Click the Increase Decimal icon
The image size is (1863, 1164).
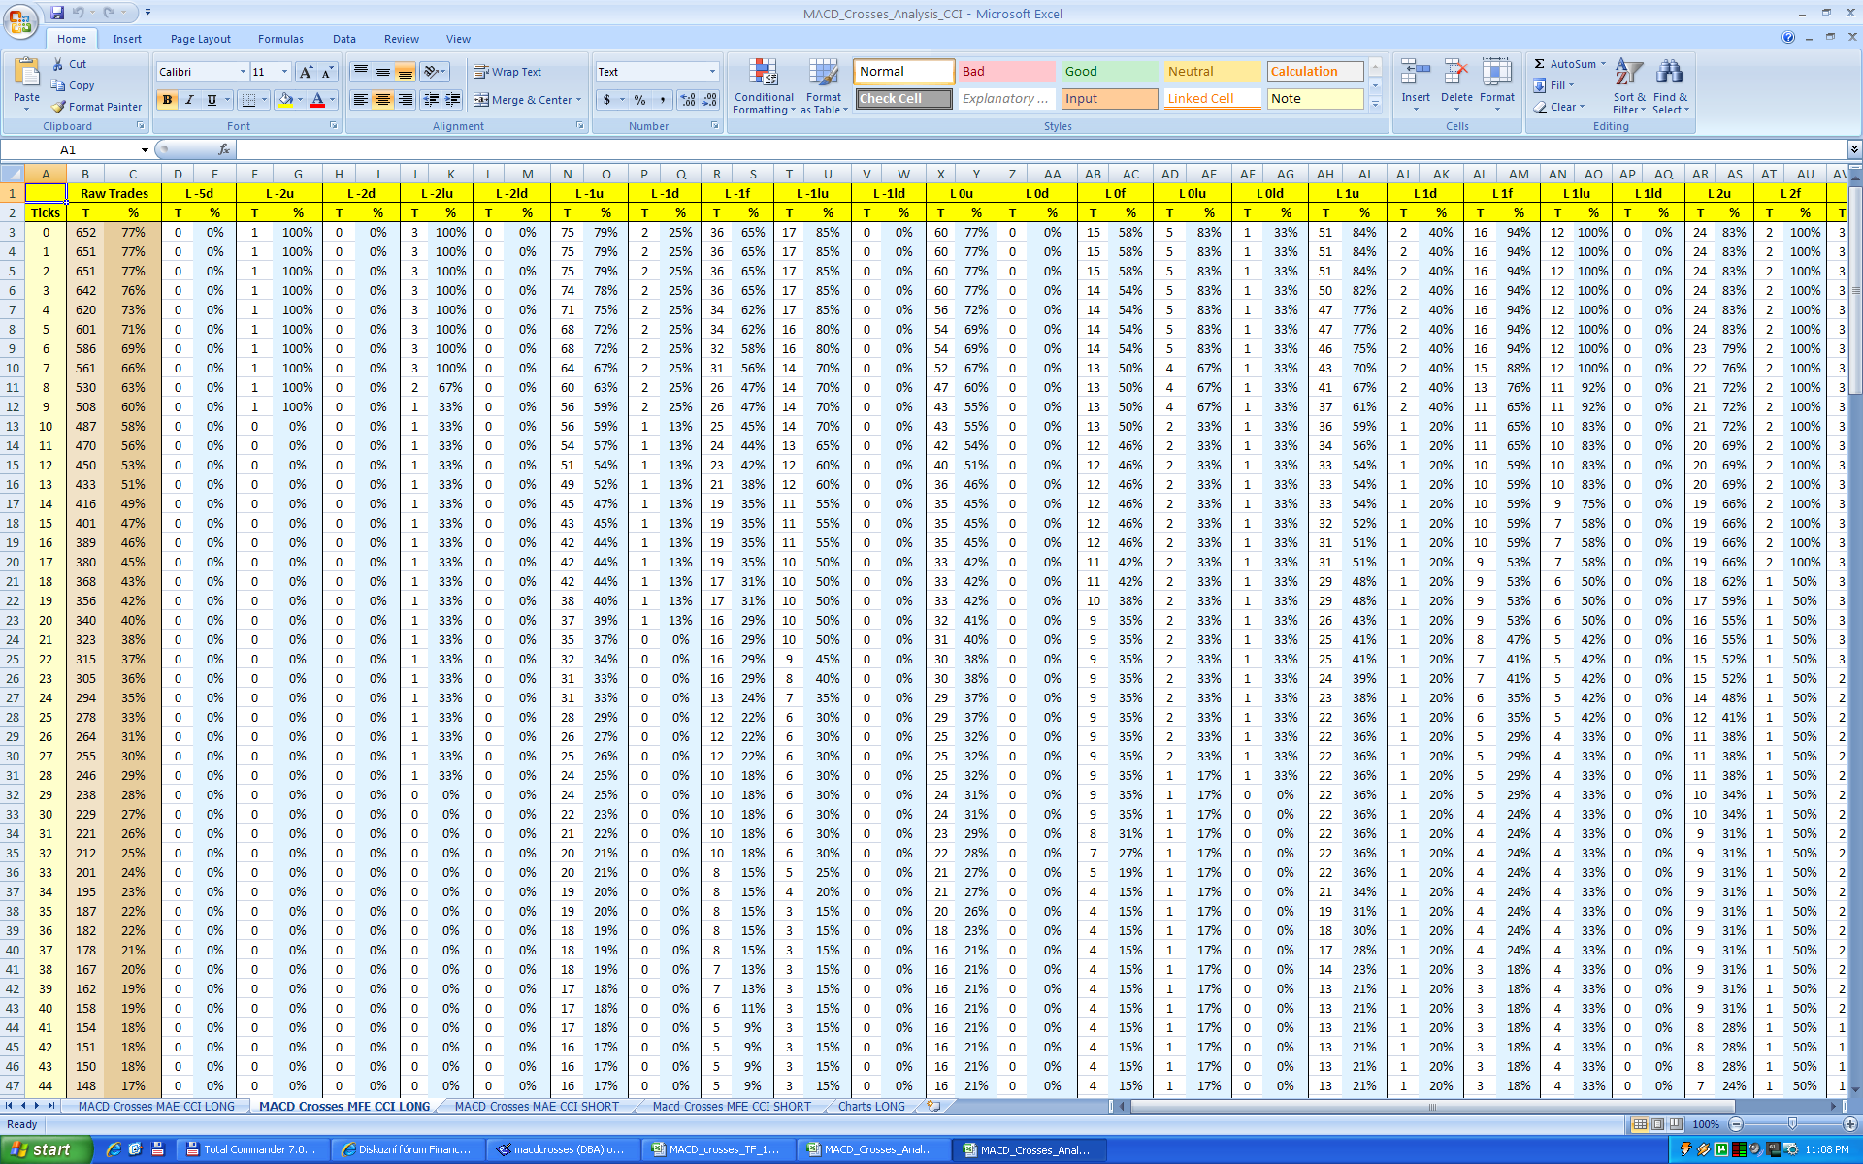pos(688,100)
